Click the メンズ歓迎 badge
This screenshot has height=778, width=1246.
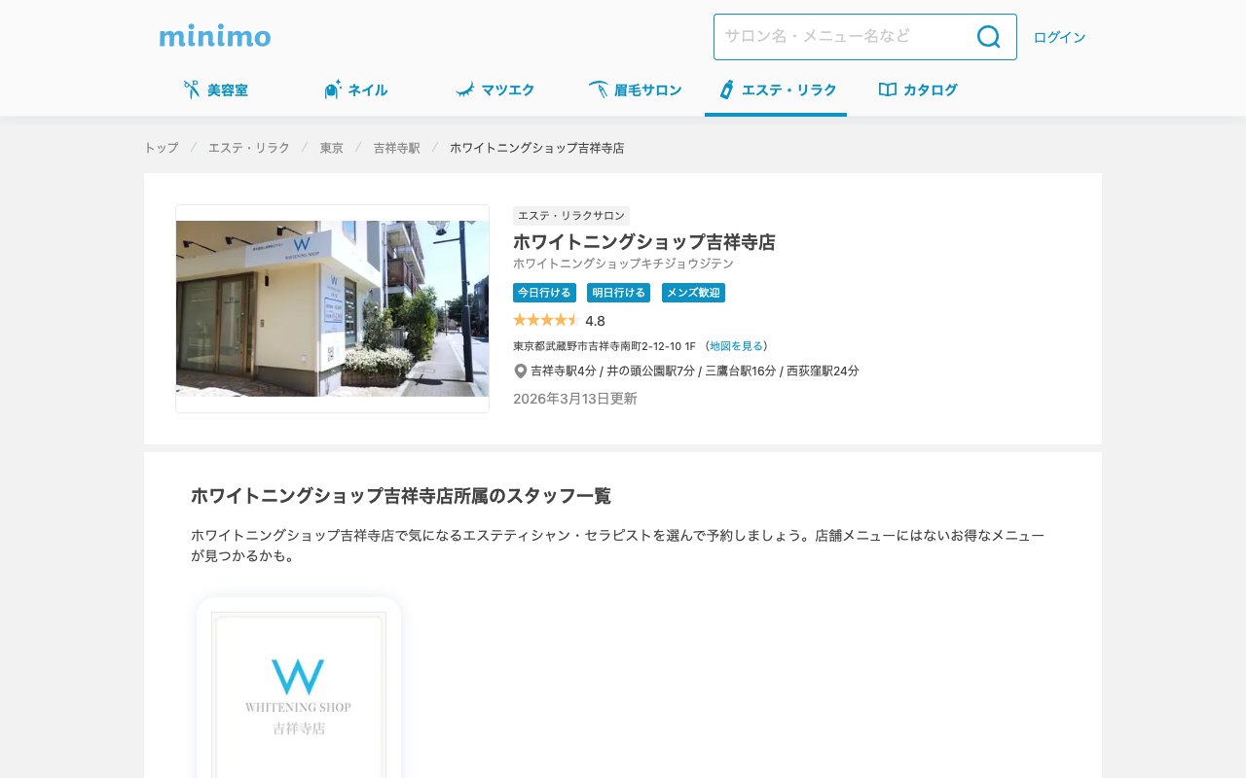click(693, 292)
